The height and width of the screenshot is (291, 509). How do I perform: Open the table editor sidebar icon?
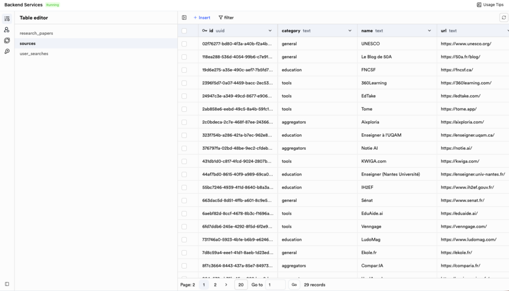click(7, 18)
